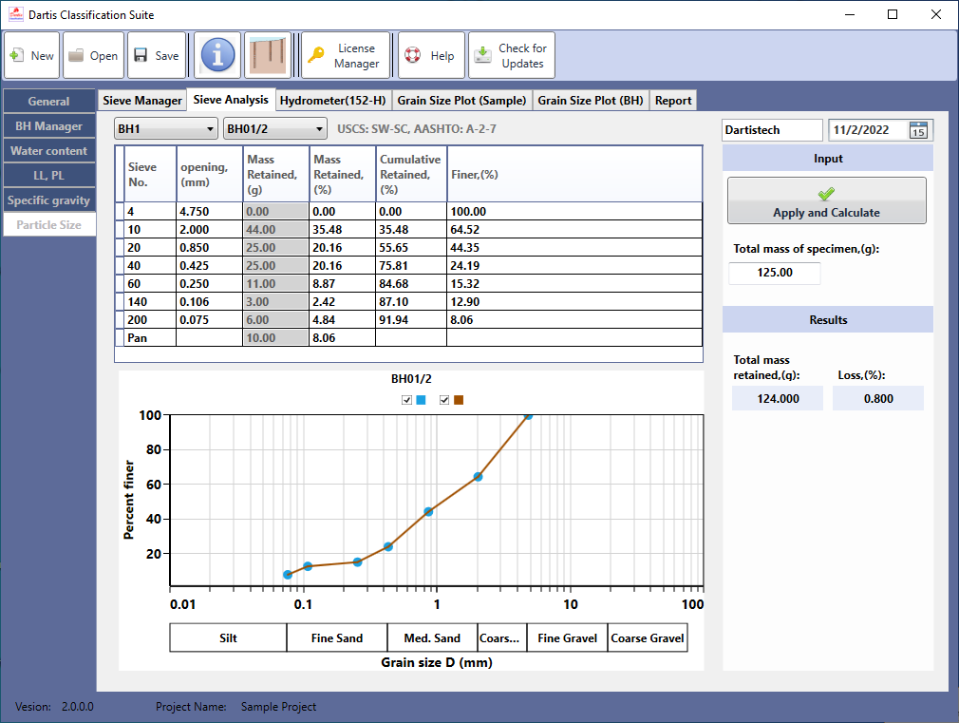The height and width of the screenshot is (723, 959).
Task: Select row header of sieve No. 20
Action: pos(120,247)
